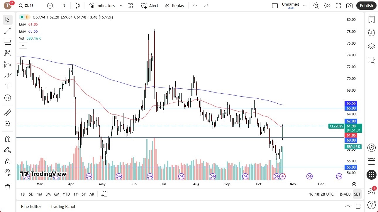
Task: Enable Magnet snapping mode
Action: pyautogui.click(x=7, y=139)
